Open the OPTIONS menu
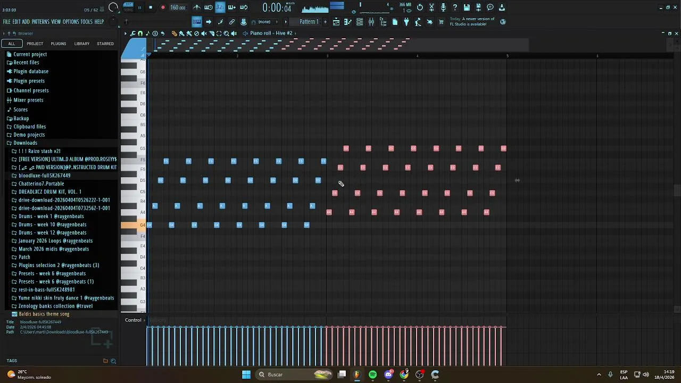Viewport: 681px width, 383px height. point(71,22)
